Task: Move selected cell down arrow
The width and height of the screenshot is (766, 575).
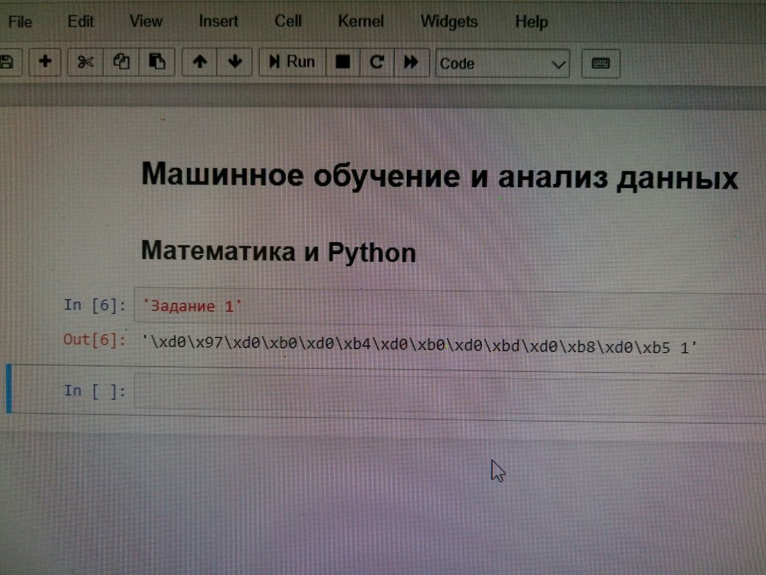Action: click(235, 62)
